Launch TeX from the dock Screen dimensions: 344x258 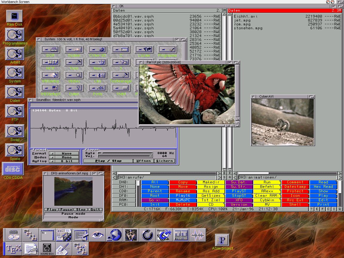[x=14, y=248]
